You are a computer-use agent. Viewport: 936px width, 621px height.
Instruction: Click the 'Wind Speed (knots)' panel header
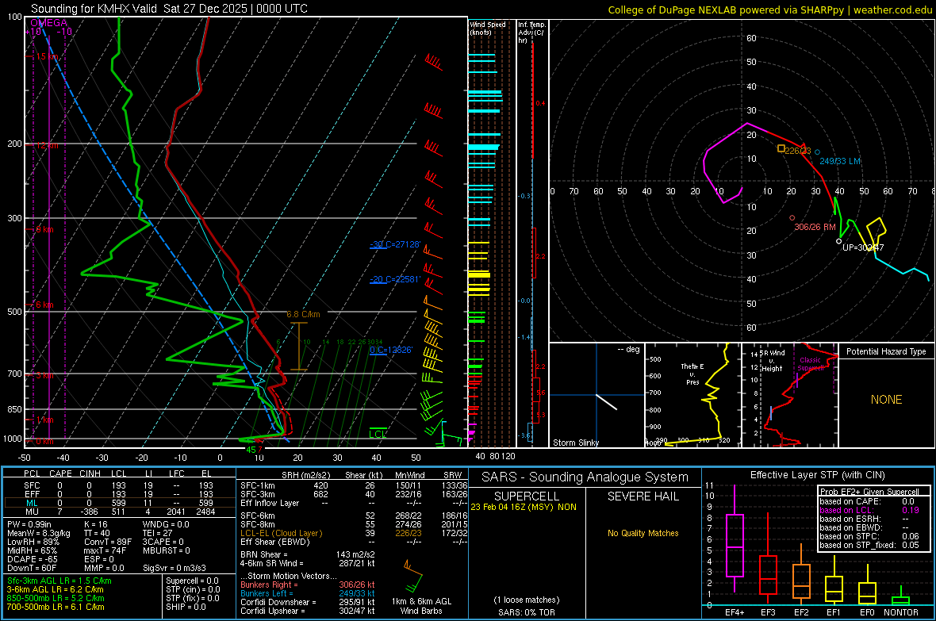[488, 28]
